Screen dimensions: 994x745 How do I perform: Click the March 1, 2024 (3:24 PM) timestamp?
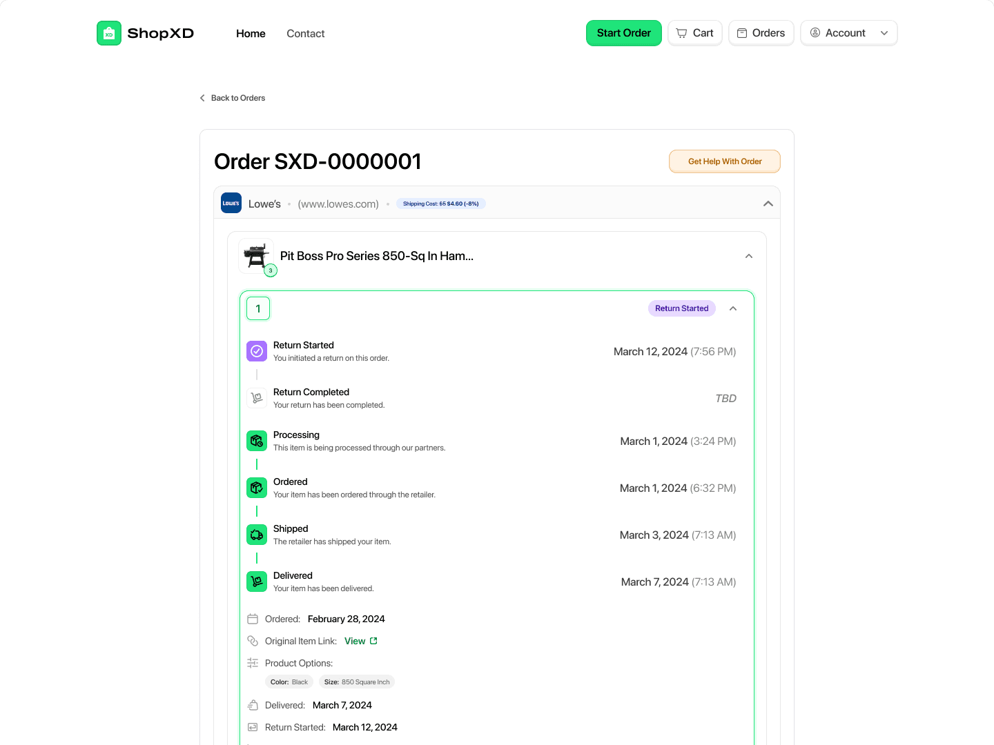[x=678, y=441]
